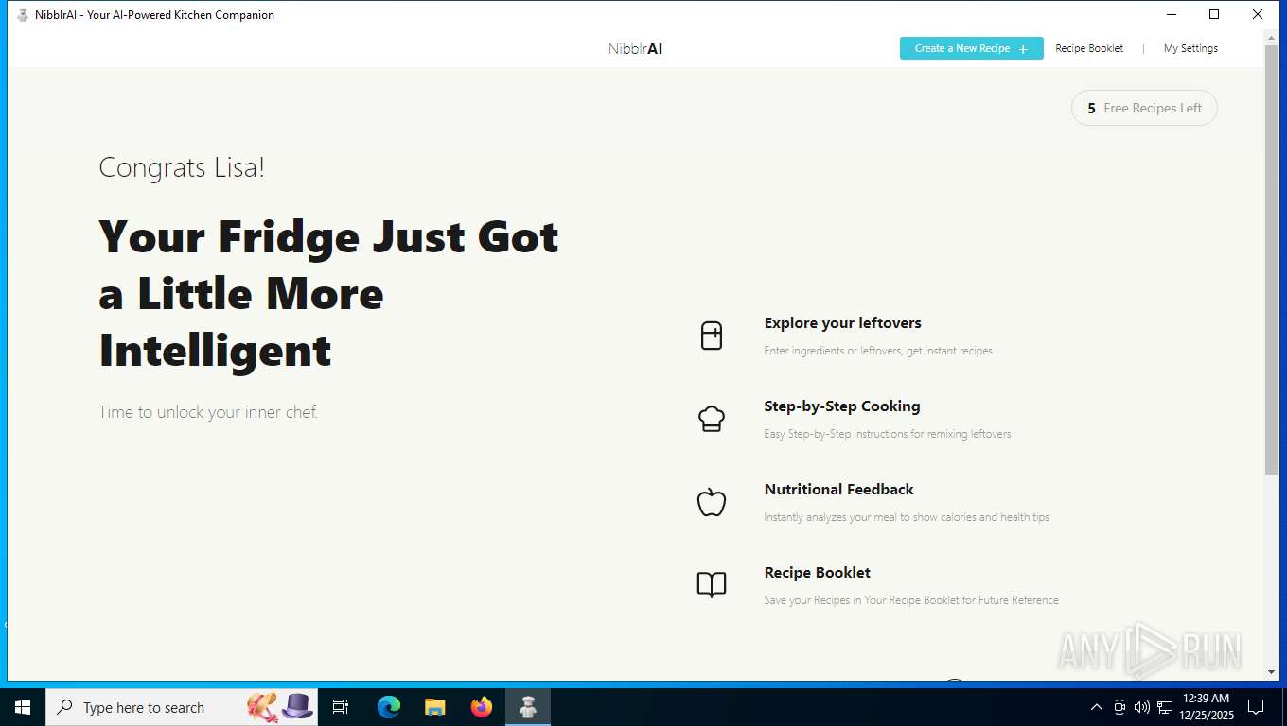This screenshot has height=726, width=1287.
Task: Open Task View on the taskbar
Action: (341, 707)
